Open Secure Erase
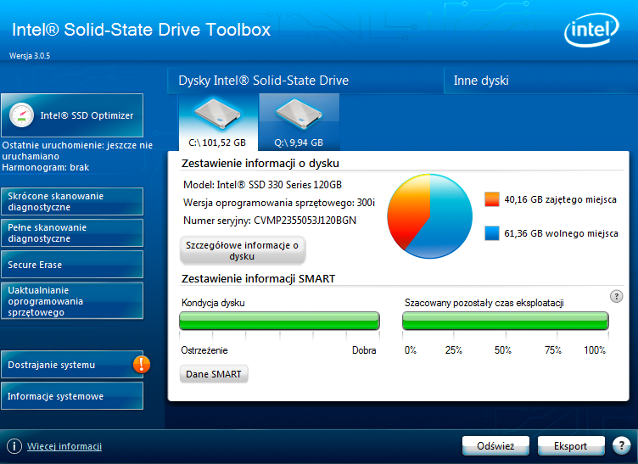The width and height of the screenshot is (638, 464). click(72, 265)
